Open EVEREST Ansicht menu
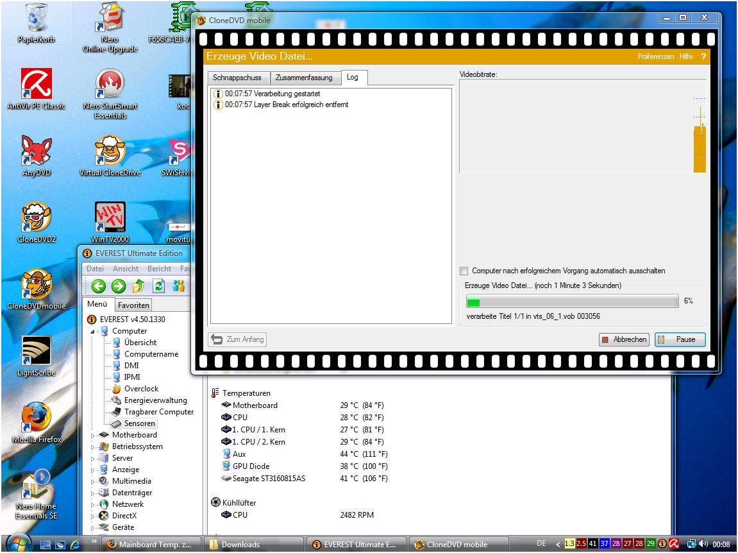The width and height of the screenshot is (738, 553). click(x=126, y=269)
